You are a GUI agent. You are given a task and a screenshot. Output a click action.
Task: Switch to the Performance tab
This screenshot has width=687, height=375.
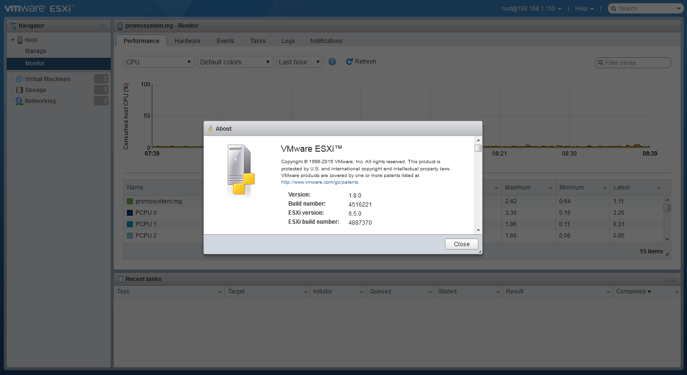[141, 41]
